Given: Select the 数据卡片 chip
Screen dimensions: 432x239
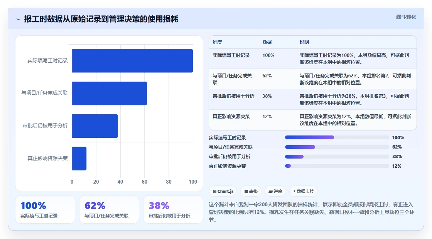Looking at the screenshot, I should click(303, 191).
